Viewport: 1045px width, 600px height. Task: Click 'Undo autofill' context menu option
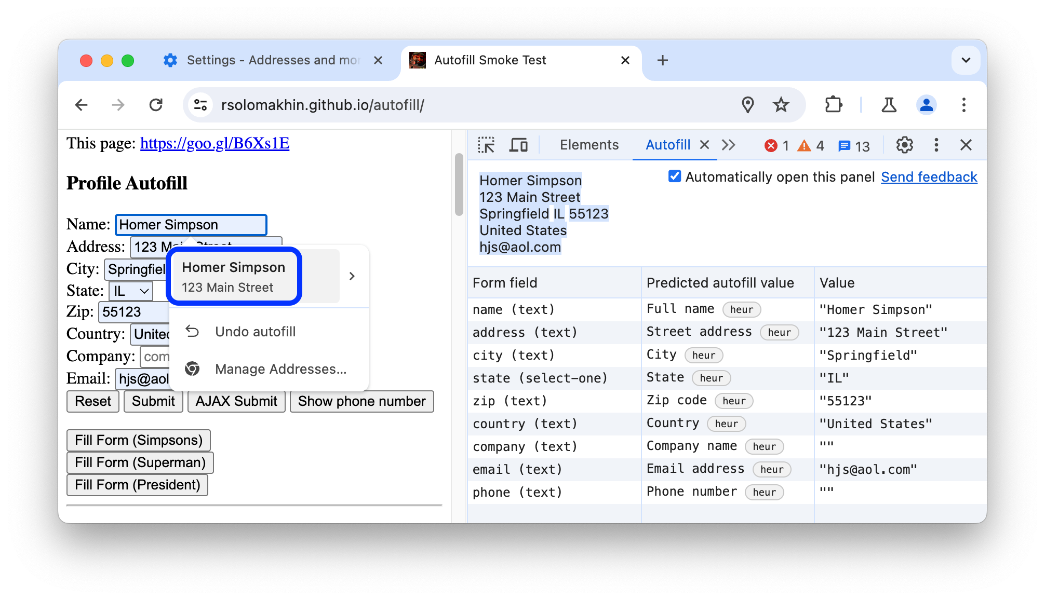[255, 331]
